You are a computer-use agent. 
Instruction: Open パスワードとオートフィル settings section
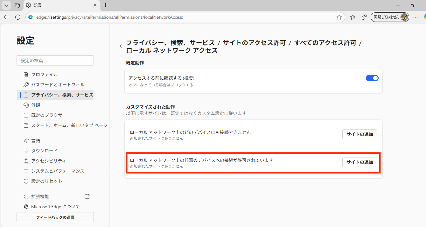[58, 85]
